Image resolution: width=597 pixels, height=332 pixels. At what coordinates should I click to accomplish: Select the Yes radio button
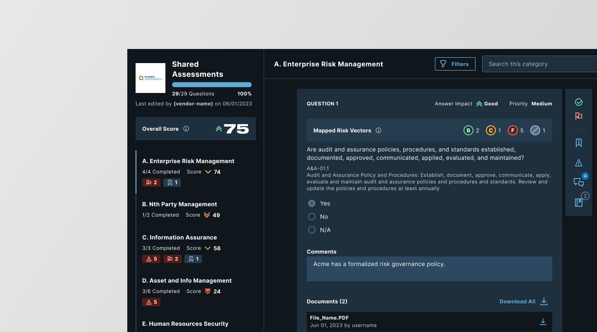coord(312,203)
